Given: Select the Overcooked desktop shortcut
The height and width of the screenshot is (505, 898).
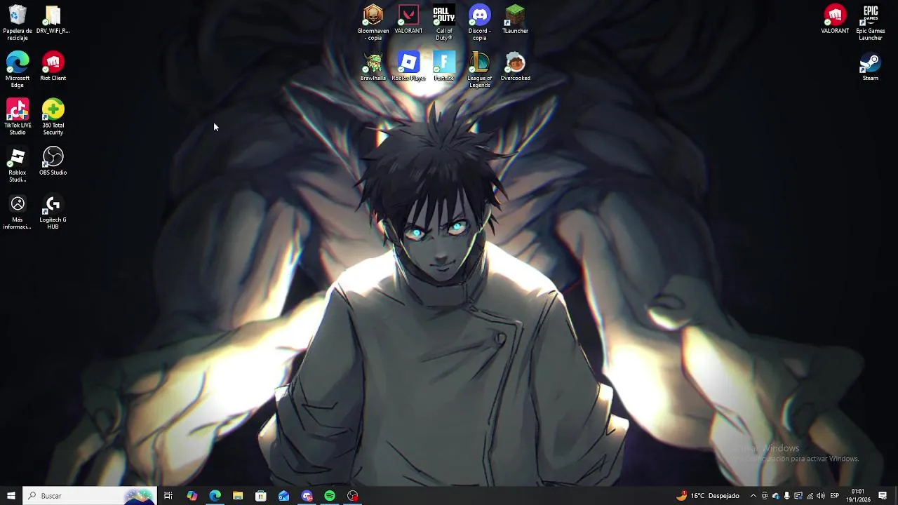Looking at the screenshot, I should pos(515,67).
